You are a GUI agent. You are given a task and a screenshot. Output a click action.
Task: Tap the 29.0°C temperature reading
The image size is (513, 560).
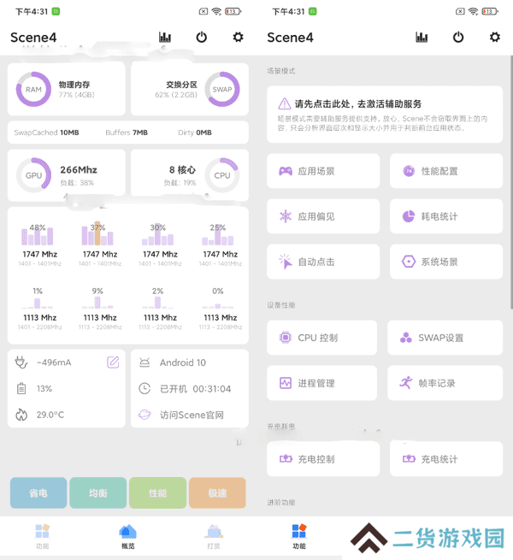[x=50, y=415]
